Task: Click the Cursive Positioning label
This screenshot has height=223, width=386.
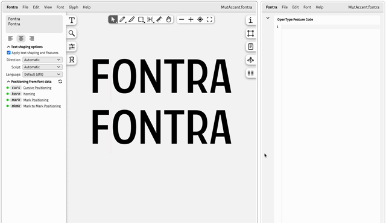Action: coord(37,88)
